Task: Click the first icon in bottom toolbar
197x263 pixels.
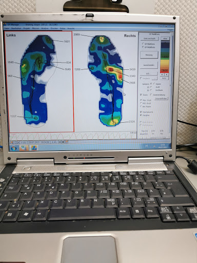Action: pyautogui.click(x=12, y=142)
